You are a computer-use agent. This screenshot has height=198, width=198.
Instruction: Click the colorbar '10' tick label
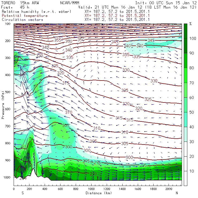point(192,171)
